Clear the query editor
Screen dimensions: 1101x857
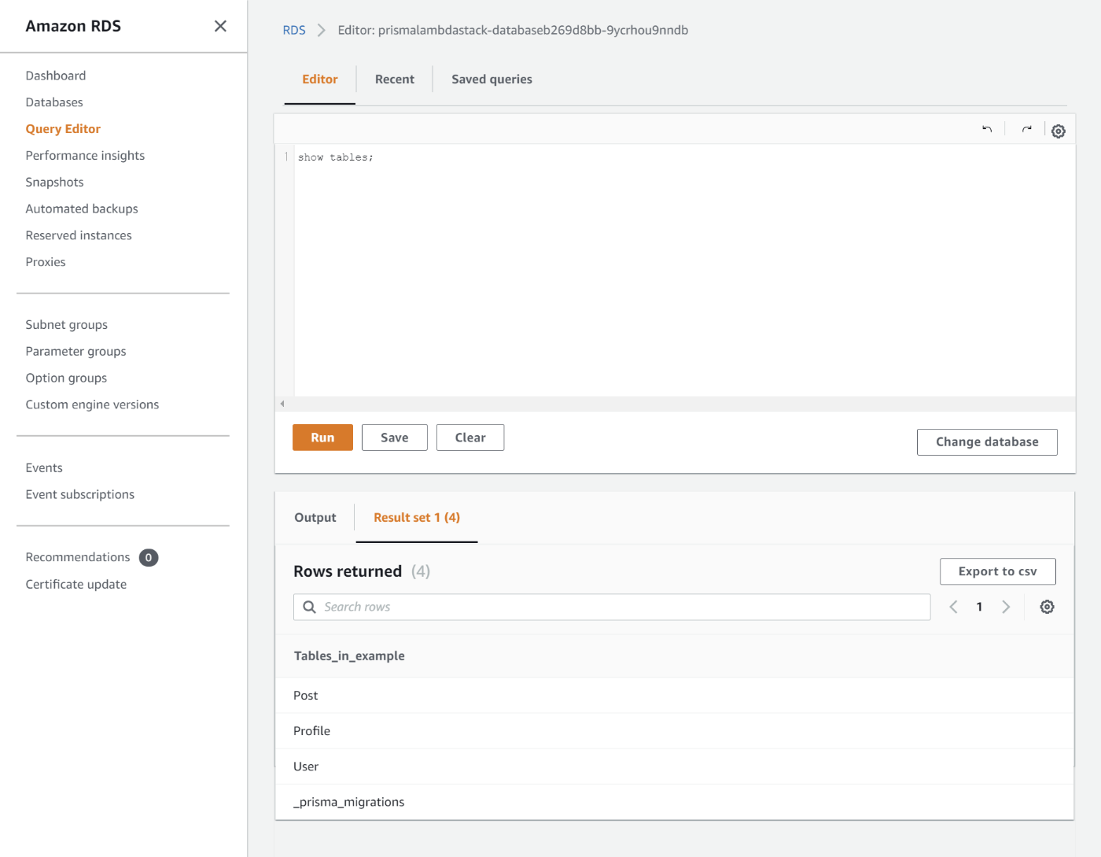[x=470, y=438]
